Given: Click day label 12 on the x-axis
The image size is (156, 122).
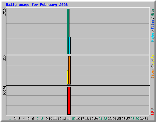Looking at the screenshot, I should point(59,119).
